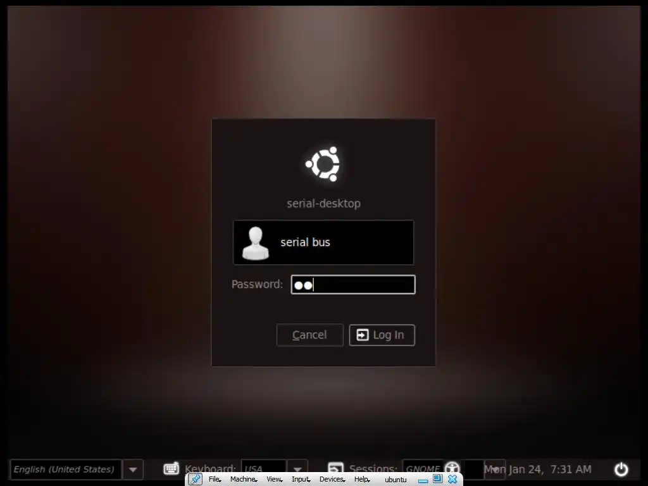Select the serial bus user entry

point(323,242)
